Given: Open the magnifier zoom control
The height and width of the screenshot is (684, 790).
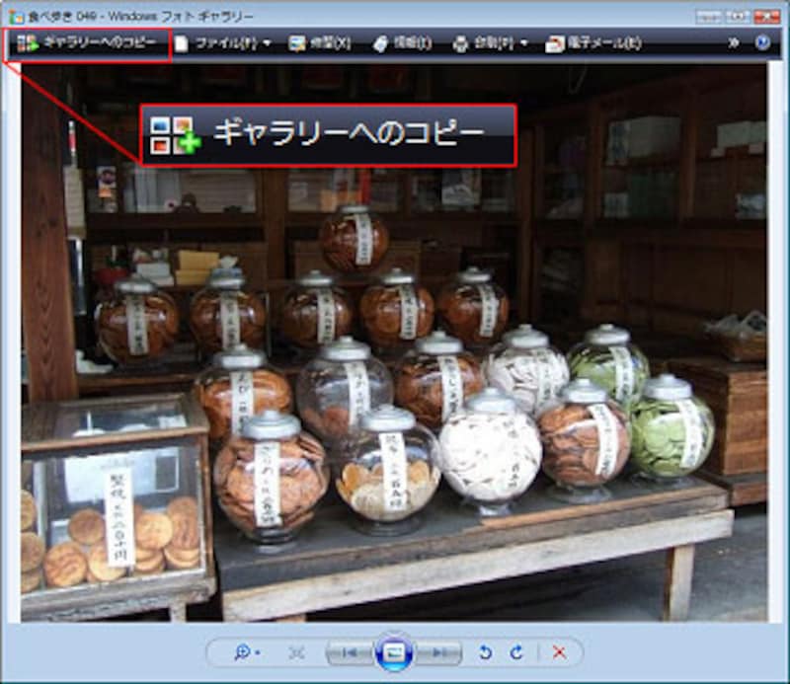Looking at the screenshot, I should pos(246,652).
